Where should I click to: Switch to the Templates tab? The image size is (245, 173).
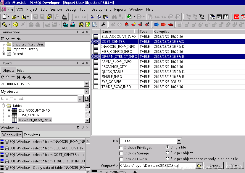tap(32, 135)
